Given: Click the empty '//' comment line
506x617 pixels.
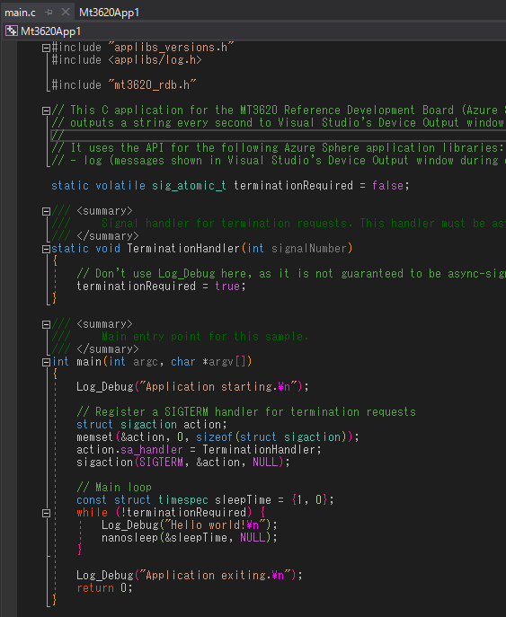Looking at the screenshot, I should click(x=58, y=136).
